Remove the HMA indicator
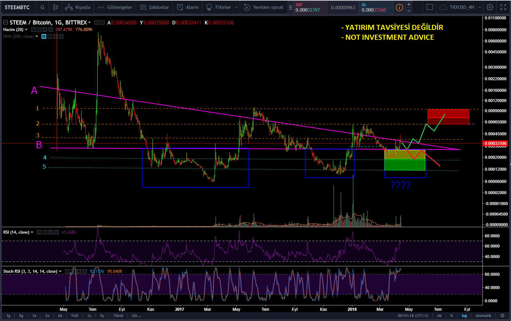 pos(61,36)
